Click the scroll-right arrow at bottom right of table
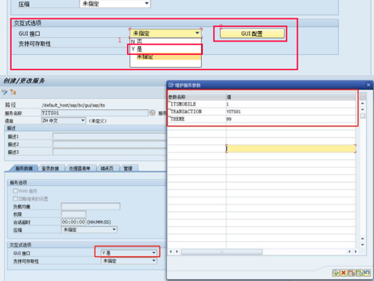 356,251
